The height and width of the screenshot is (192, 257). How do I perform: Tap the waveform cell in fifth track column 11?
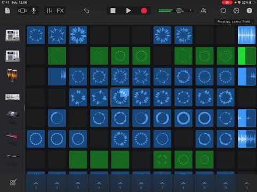pos(247,118)
